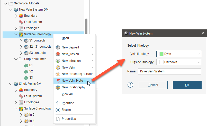Collapse the New Vein System GM node
Viewport: 207px width, 126px height.
pyautogui.click(x=11, y=10)
